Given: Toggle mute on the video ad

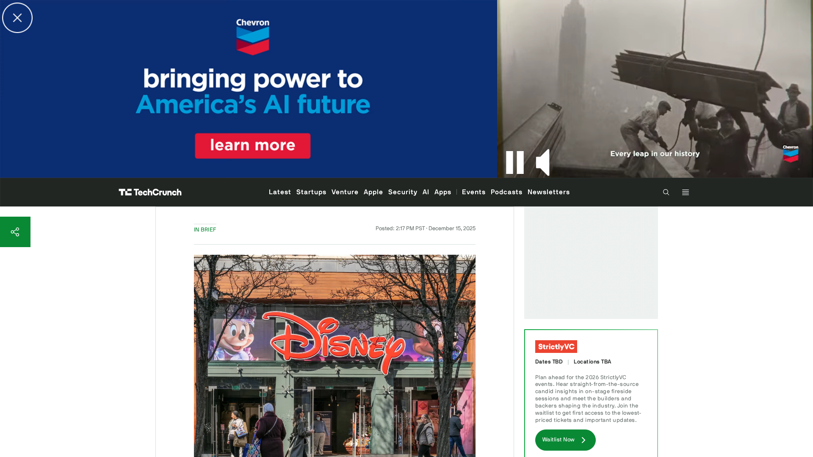Looking at the screenshot, I should coord(543,162).
